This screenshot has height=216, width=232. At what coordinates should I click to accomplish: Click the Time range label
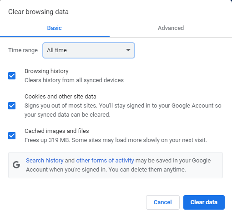point(23,50)
